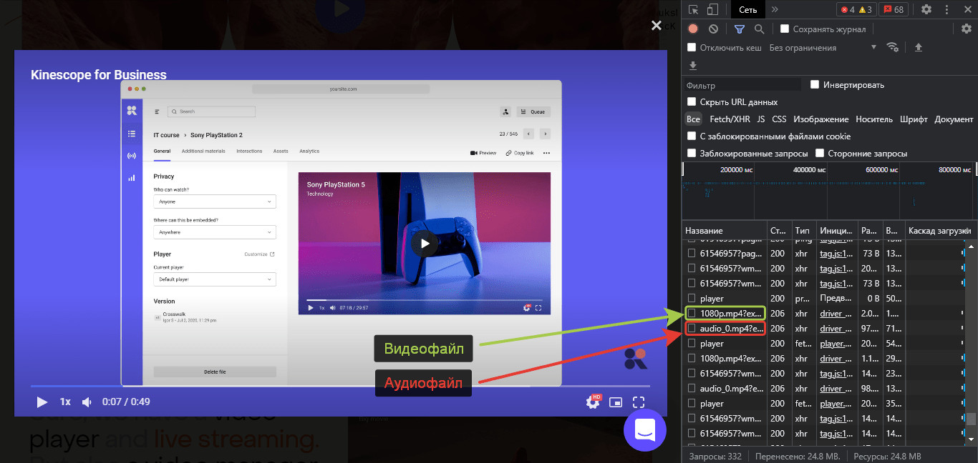Activate the DevTools inspect element picker
978x463 pixels.
point(693,10)
